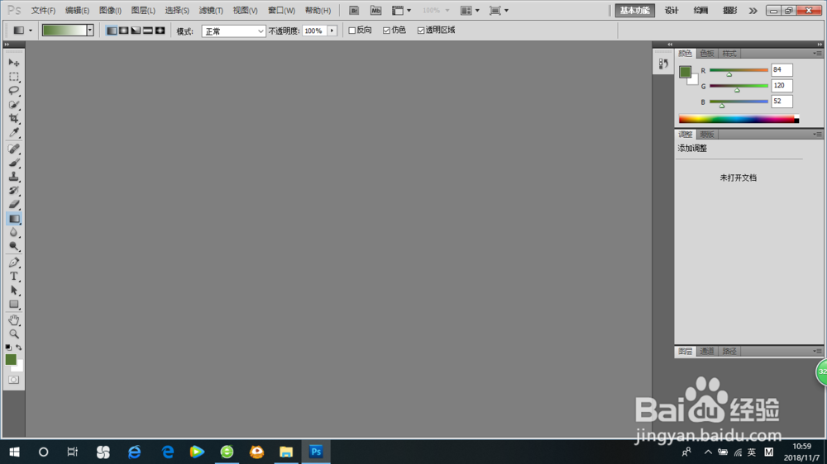827x464 pixels.
Task: Select the Pen tool
Action: 14,263
